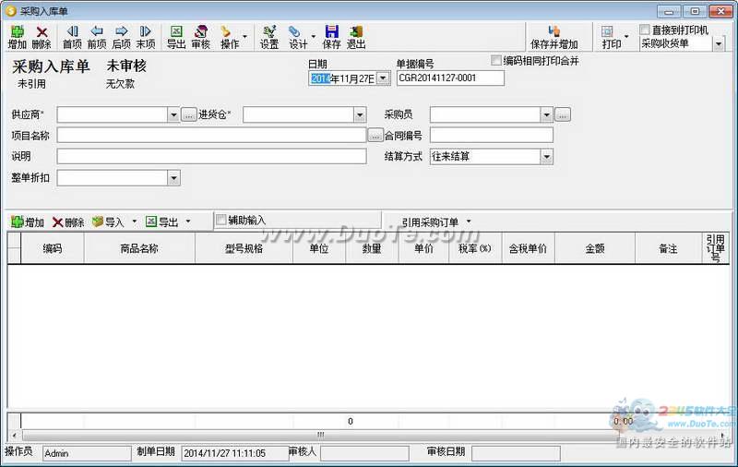This screenshot has width=738, height=467.
Task: Expand the 供应商 combo box
Action: pos(173,114)
